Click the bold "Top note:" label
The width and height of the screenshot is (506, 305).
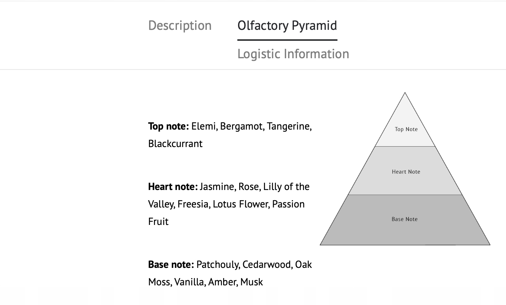coord(168,126)
